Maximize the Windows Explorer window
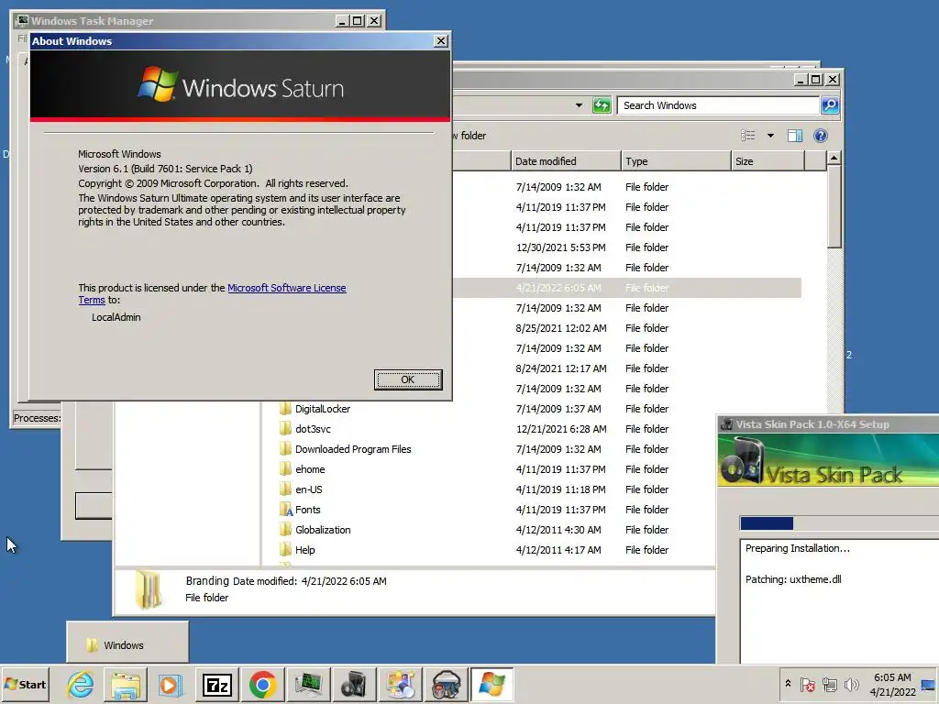 pyautogui.click(x=815, y=79)
